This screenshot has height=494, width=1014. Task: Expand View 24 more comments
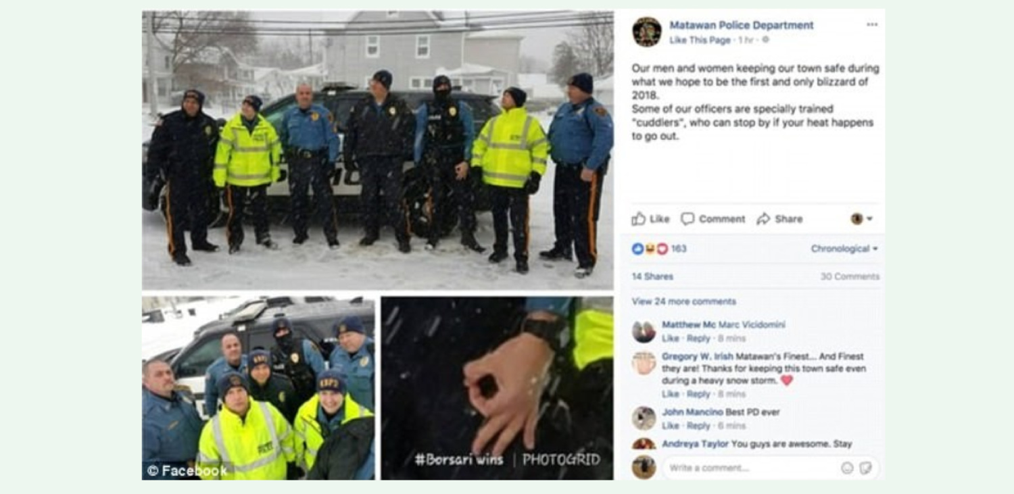[683, 301]
